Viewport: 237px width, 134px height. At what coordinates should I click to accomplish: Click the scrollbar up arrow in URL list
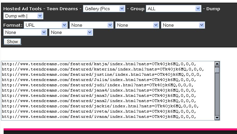217,64
